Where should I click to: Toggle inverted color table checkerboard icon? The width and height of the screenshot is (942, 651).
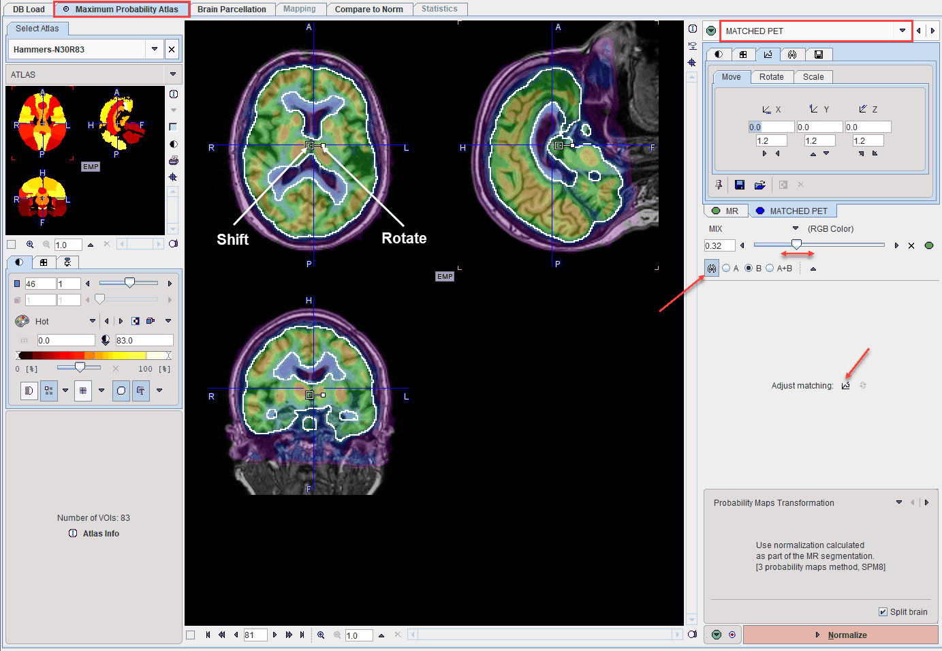(136, 321)
